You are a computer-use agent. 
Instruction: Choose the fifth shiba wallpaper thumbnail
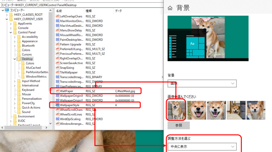tap(256, 110)
